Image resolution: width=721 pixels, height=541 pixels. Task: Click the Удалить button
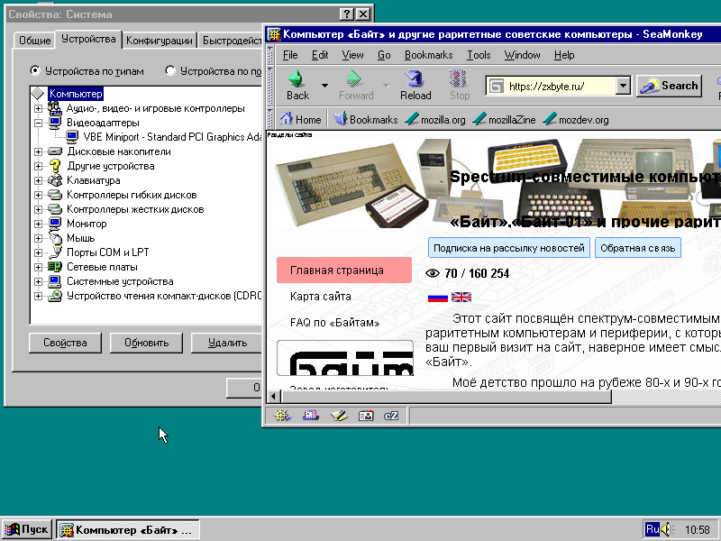click(227, 343)
